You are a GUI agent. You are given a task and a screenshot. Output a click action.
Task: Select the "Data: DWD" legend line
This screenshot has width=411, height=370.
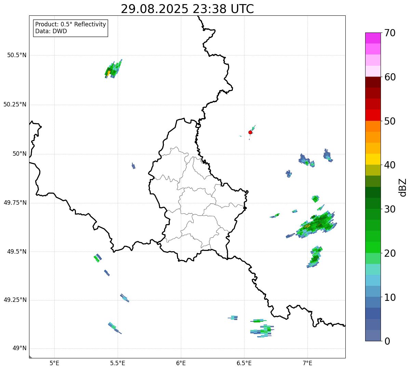(x=51, y=31)
